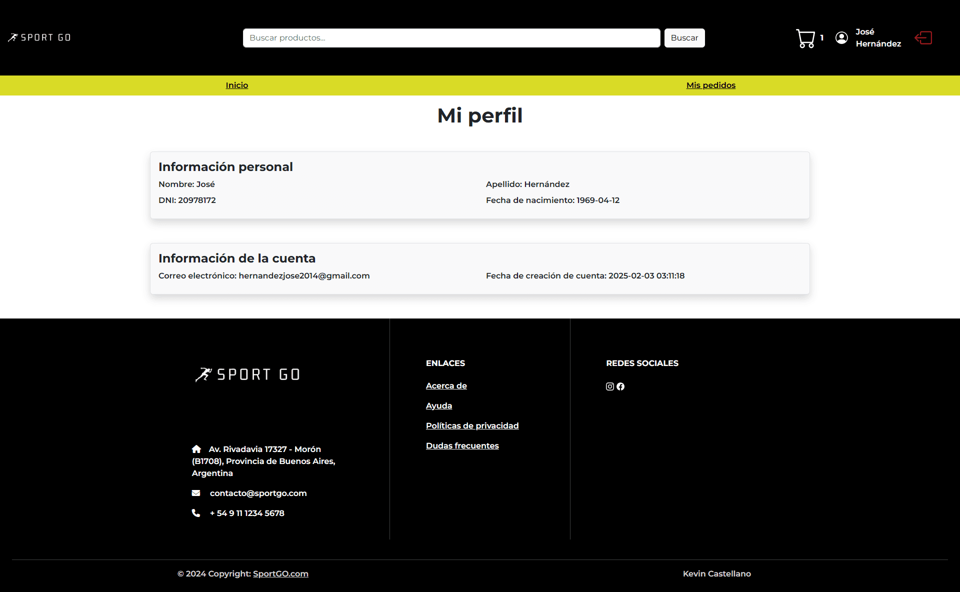This screenshot has width=960, height=592.
Task: Select the Sport GO logo in the footer
Action: tap(247, 374)
